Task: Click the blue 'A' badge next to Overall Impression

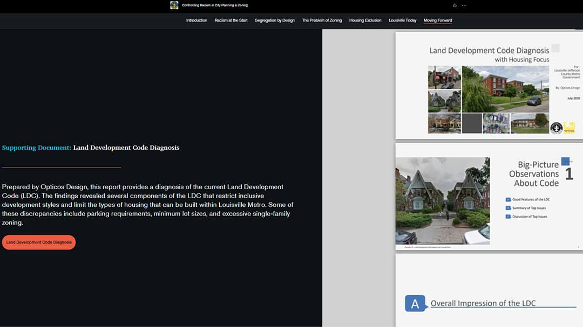Action: pyautogui.click(x=415, y=303)
